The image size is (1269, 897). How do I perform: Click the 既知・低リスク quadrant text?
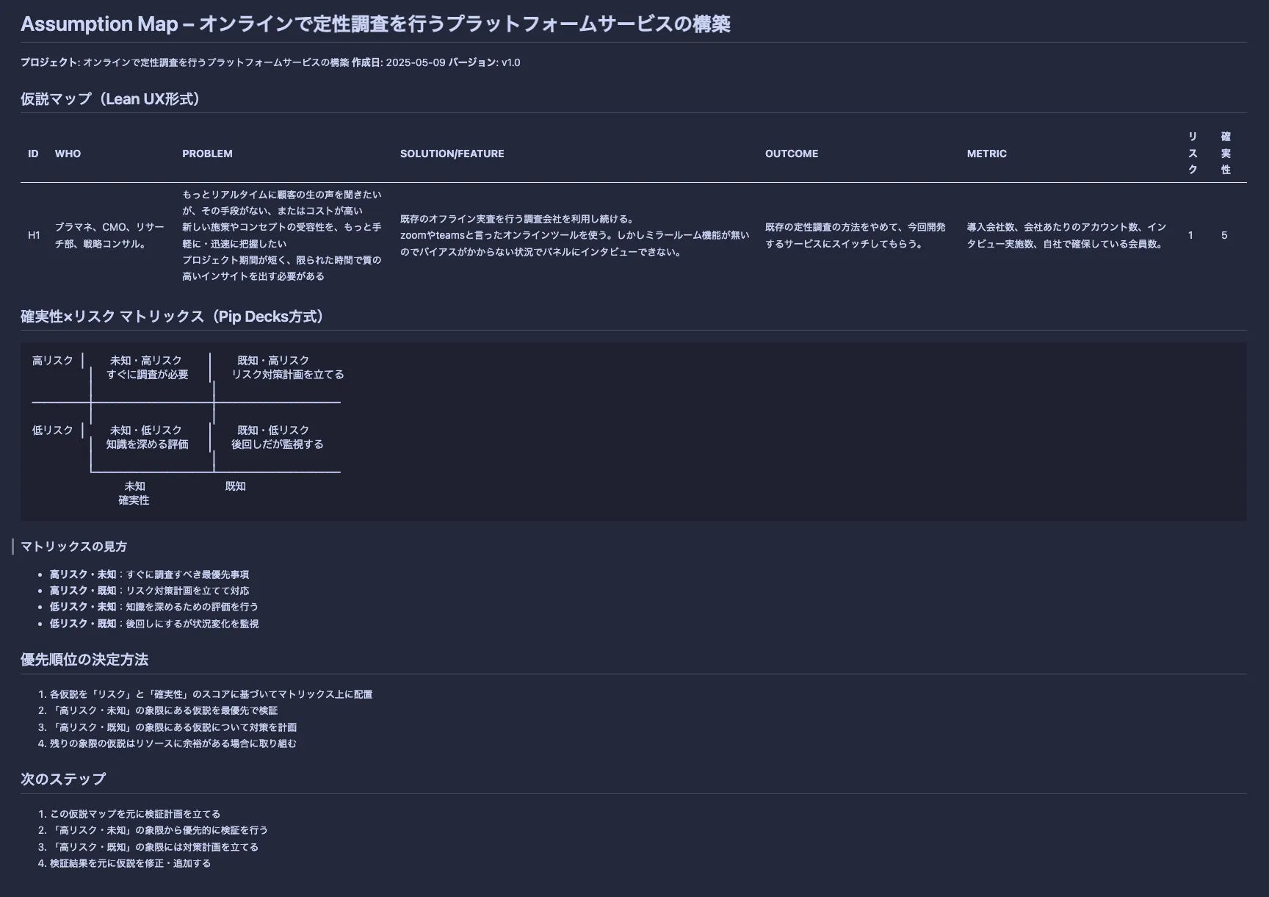click(277, 437)
